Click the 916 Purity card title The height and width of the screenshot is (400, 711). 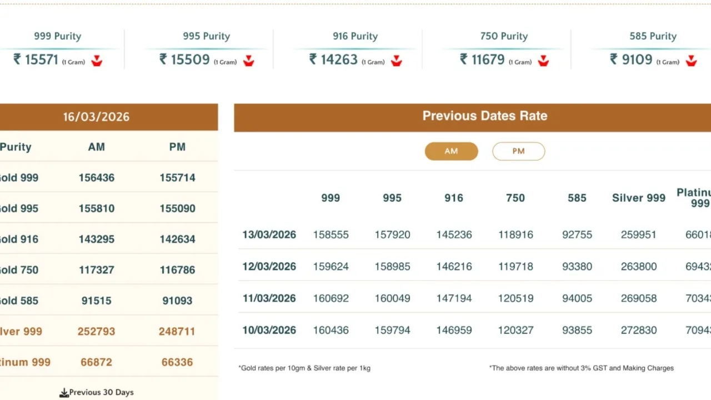[355, 36]
